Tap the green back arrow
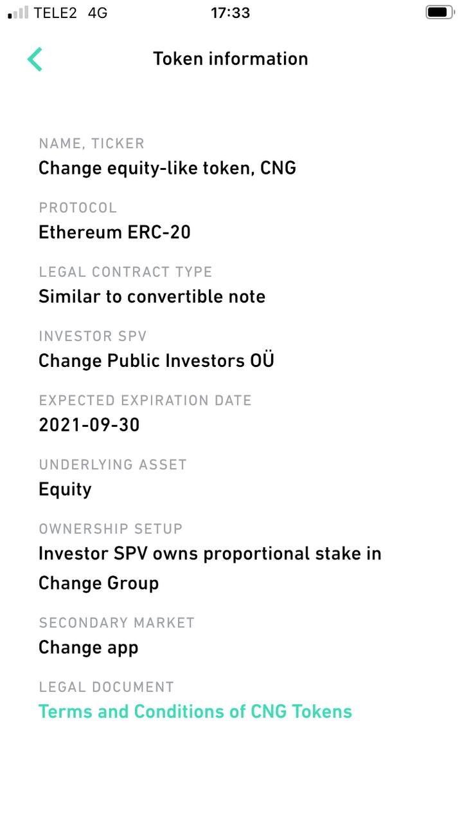 coord(35,59)
